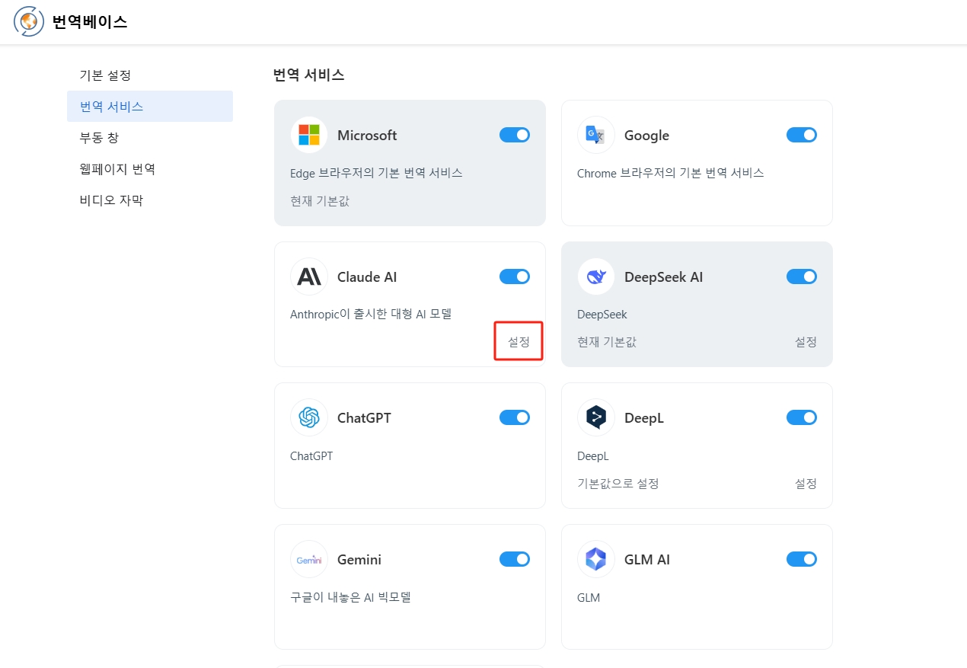Toggle the GLM AI service switch
Screen dimensions: 967x668
[x=802, y=559]
